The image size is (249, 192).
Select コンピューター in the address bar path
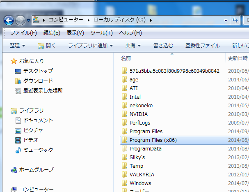66,20
